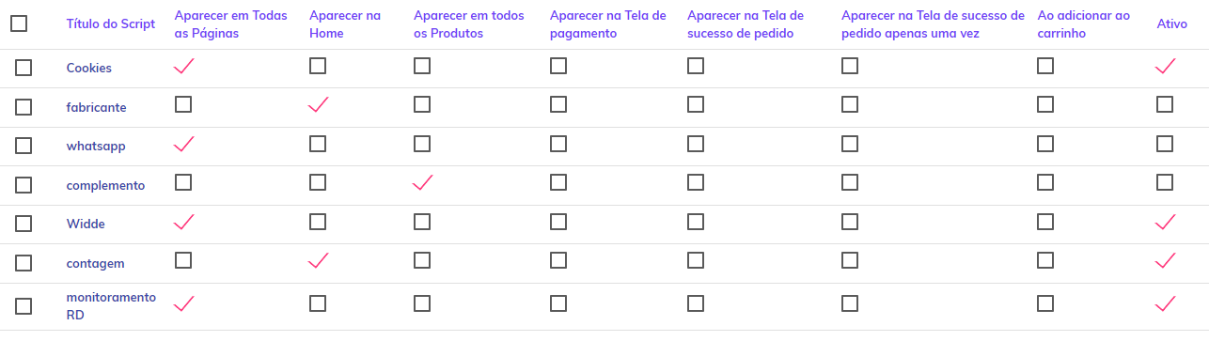Enable Ativo checkbox for fabricante
The width and height of the screenshot is (1209, 341).
1165,104
